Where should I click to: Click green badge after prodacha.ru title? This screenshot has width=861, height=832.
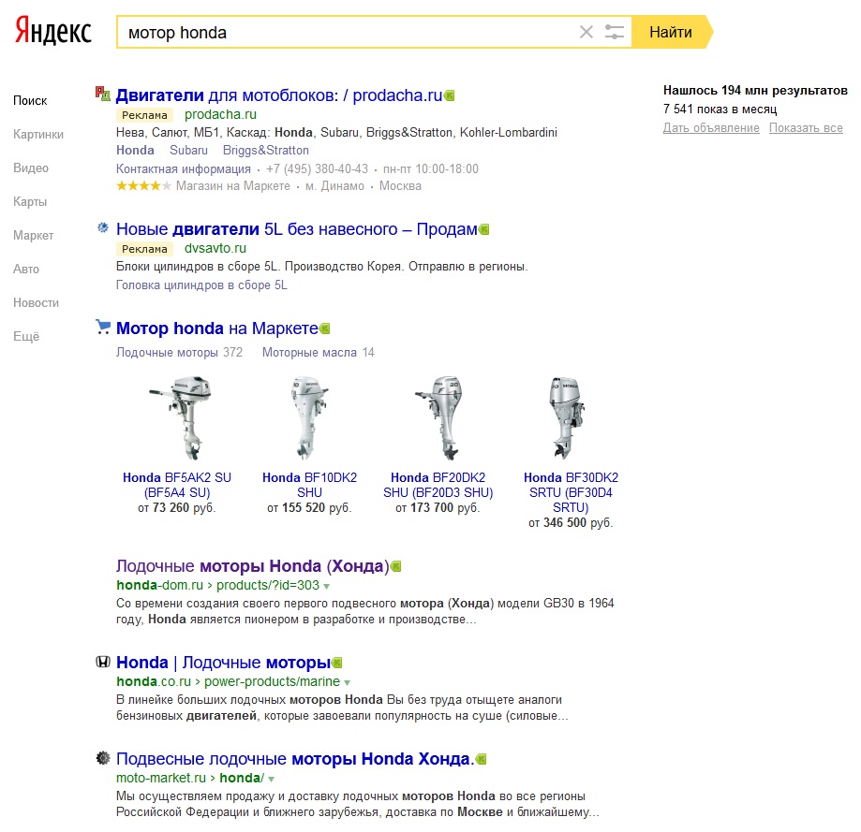450,96
